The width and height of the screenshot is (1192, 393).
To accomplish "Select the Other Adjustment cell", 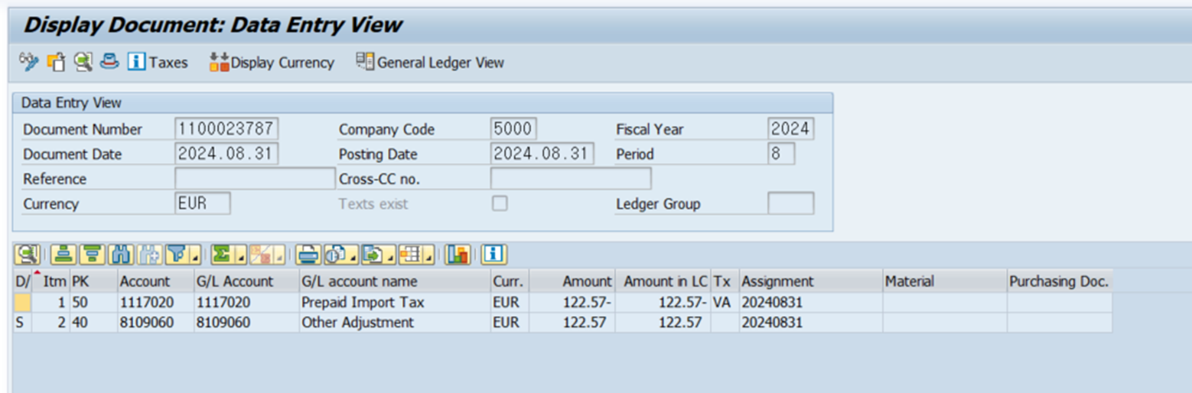I will 395,323.
